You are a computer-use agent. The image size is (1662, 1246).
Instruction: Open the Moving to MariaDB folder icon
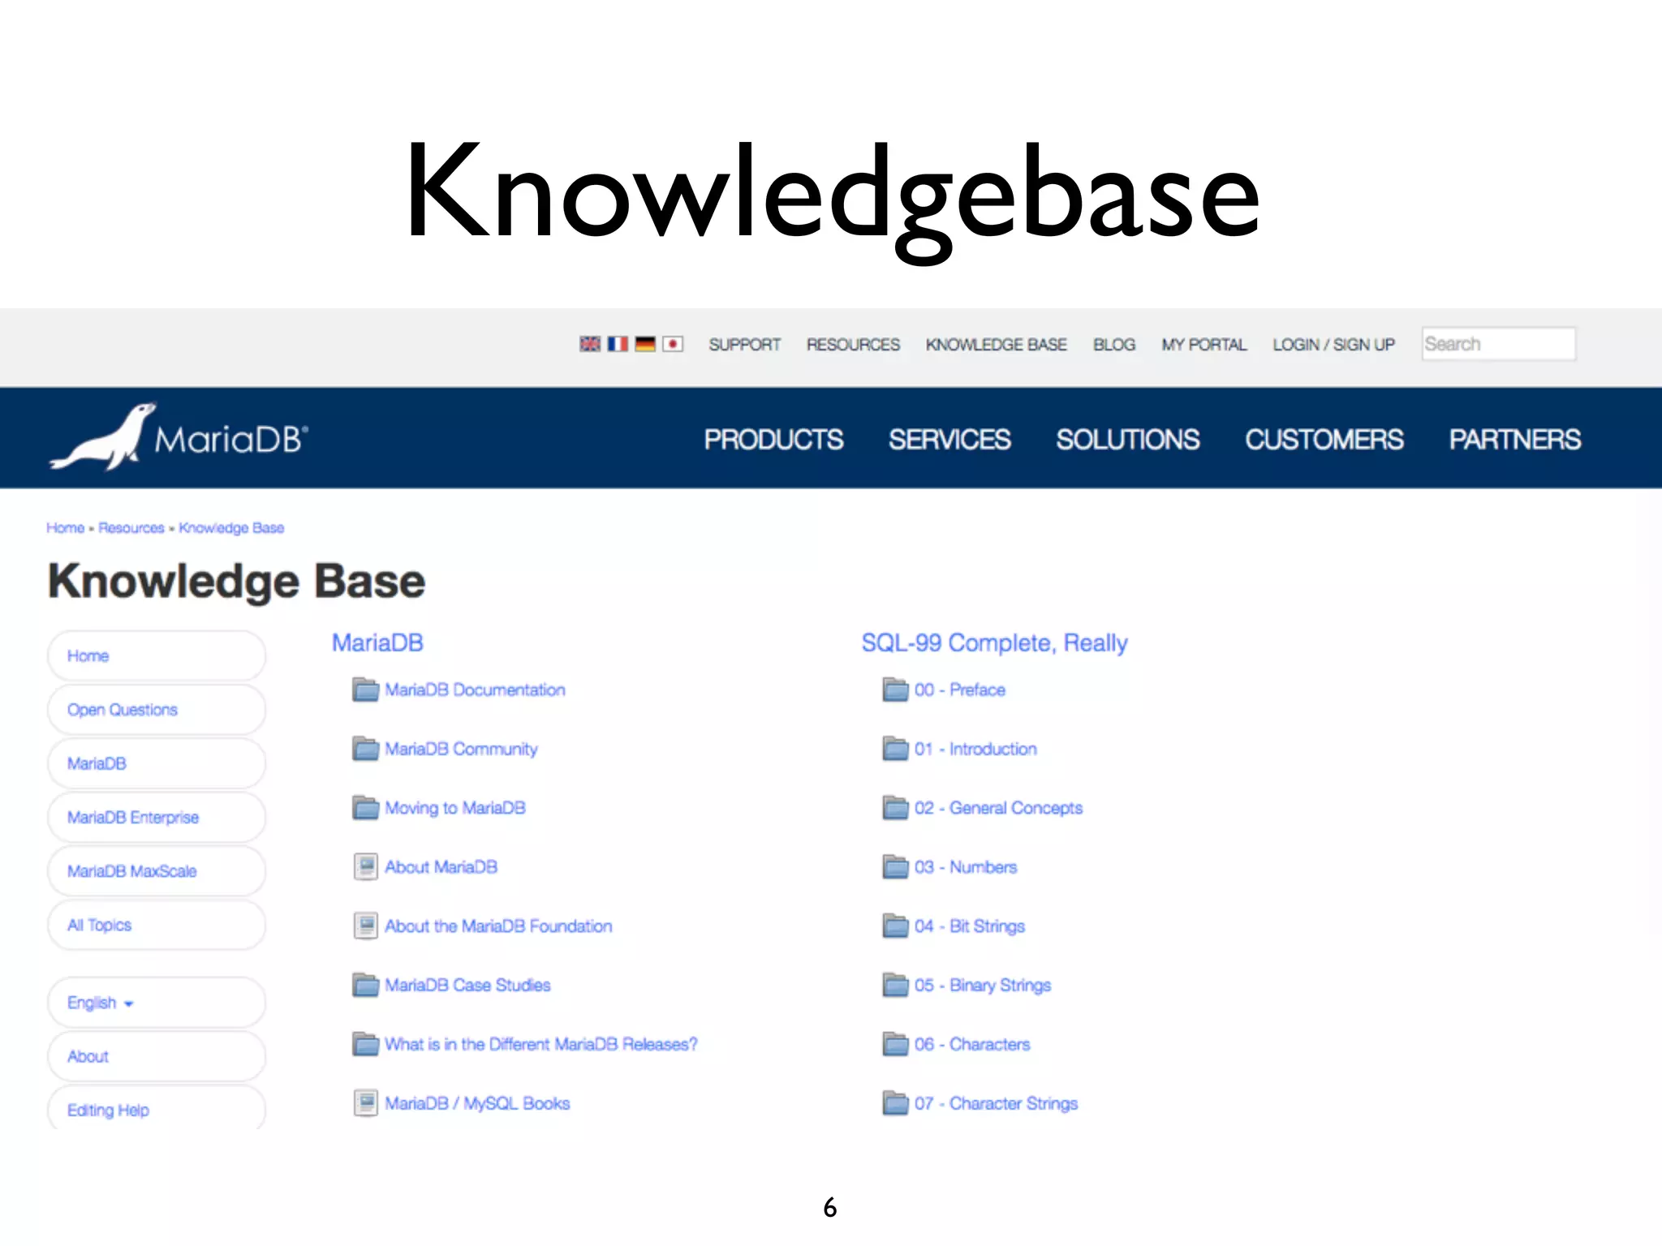click(366, 808)
